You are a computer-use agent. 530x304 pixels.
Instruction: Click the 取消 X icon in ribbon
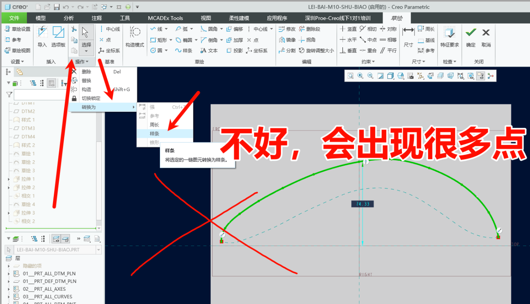click(486, 33)
